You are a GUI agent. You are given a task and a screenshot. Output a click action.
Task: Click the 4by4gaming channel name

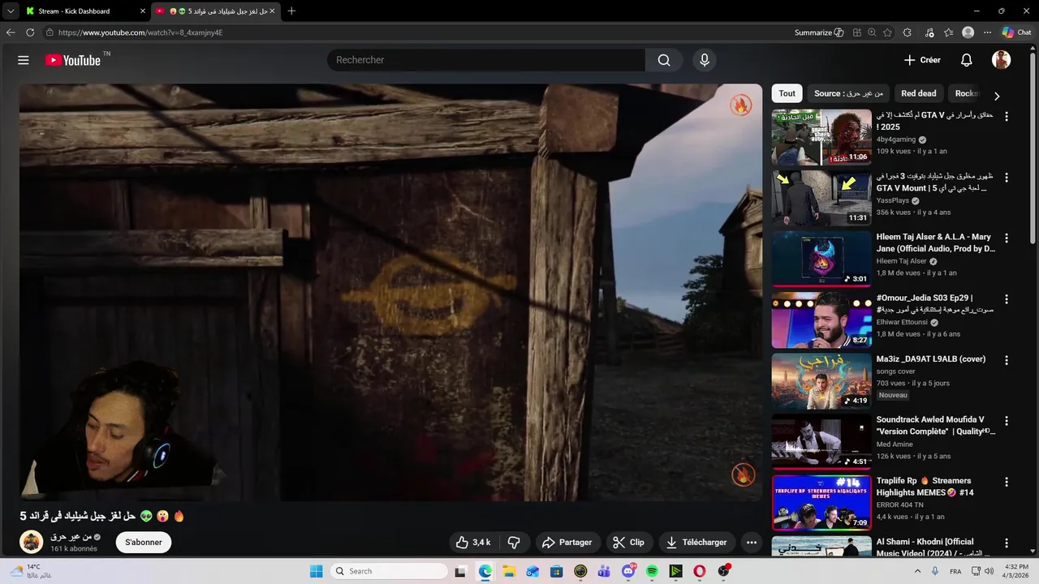pos(896,140)
